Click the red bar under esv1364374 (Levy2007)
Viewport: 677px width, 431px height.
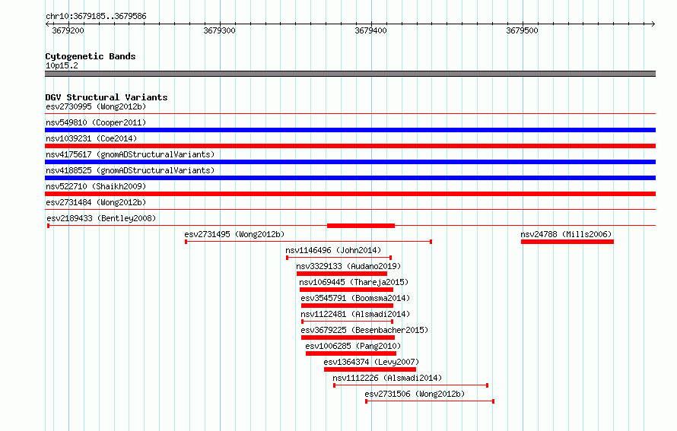point(370,369)
